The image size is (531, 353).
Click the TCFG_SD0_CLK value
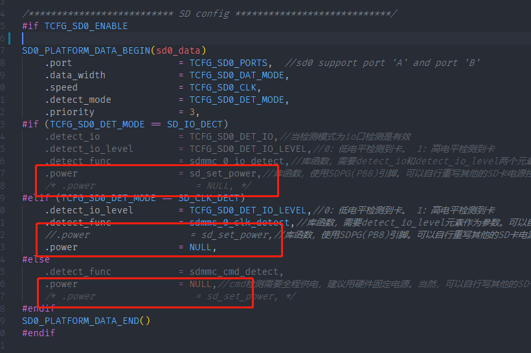click(x=223, y=87)
